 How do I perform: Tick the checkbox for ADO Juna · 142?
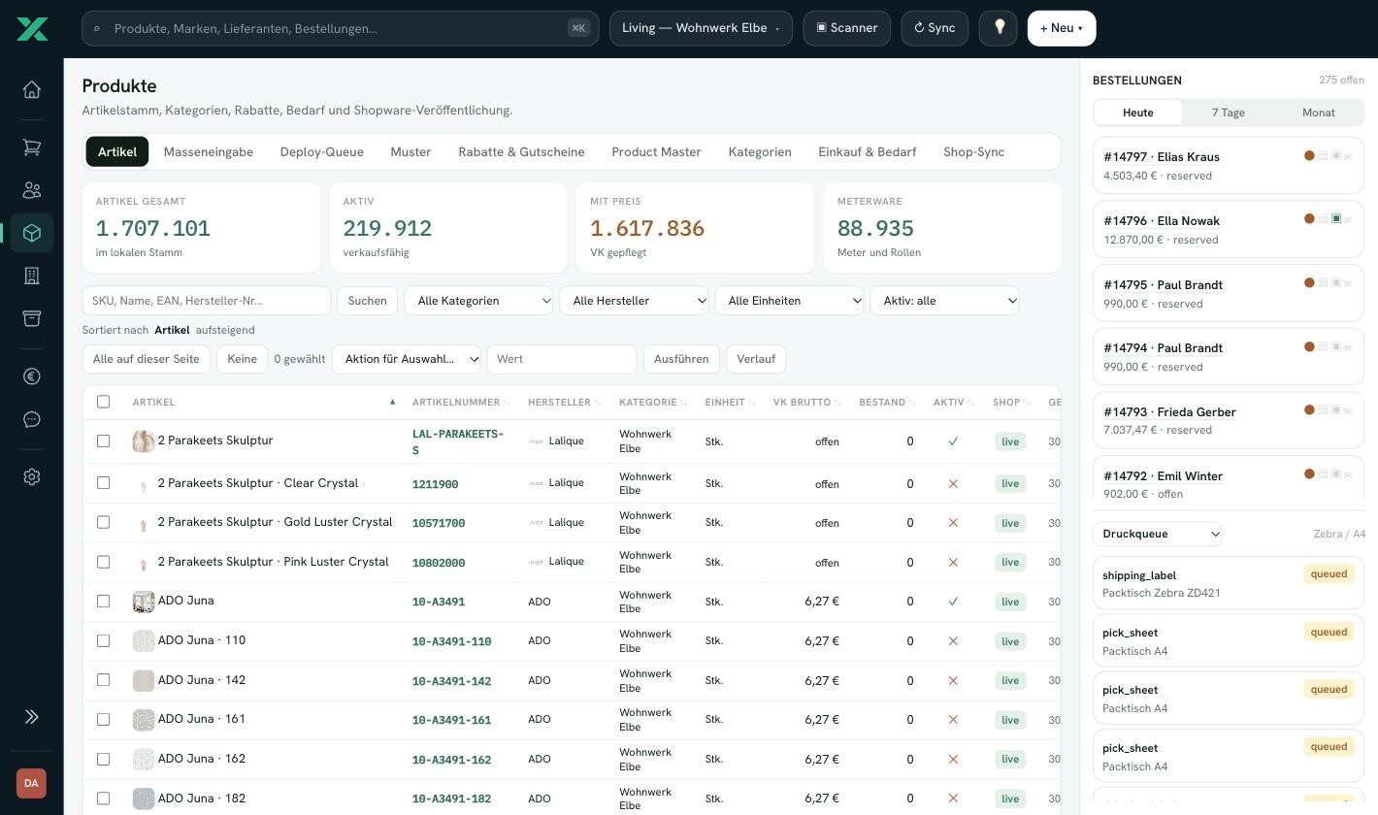[x=104, y=680]
